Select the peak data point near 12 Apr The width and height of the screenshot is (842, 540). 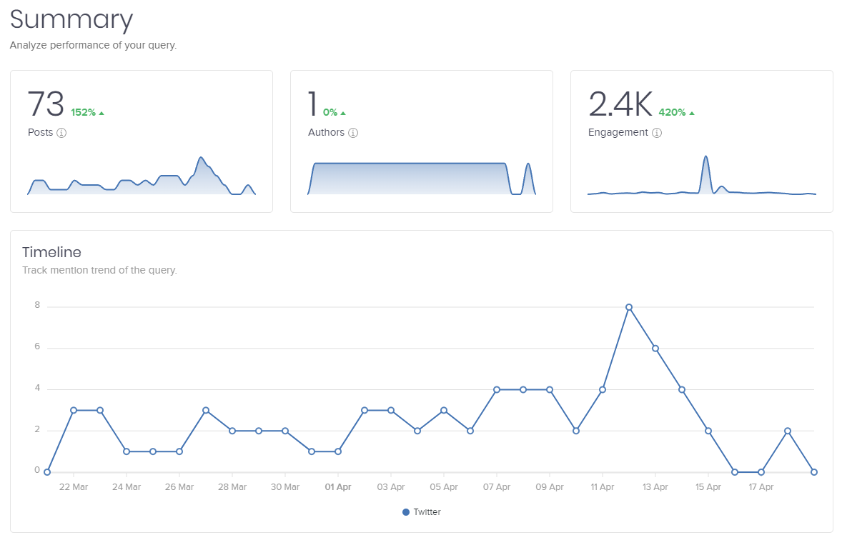coord(628,306)
